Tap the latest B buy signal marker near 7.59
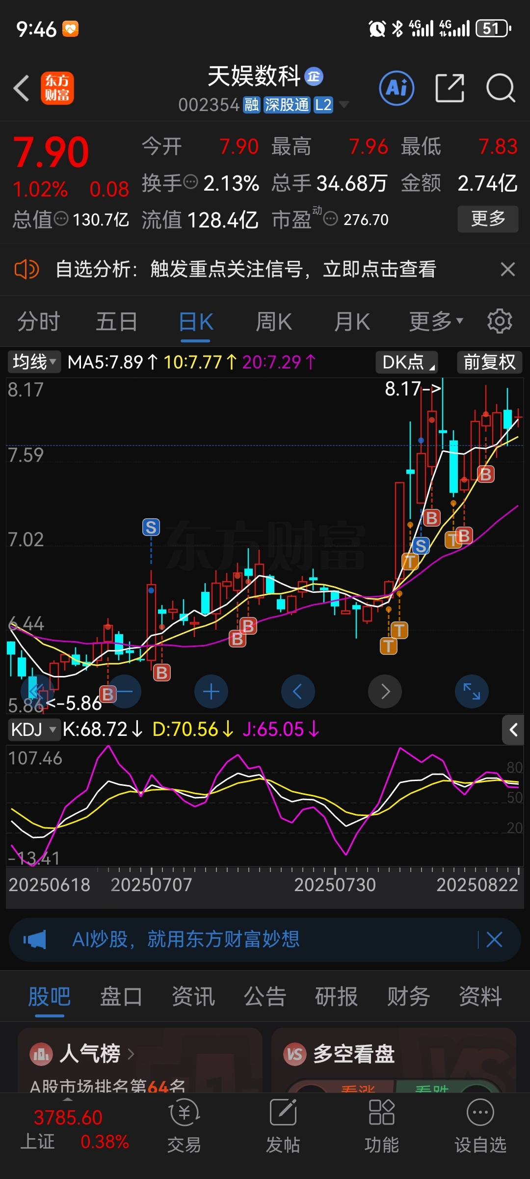Image resolution: width=530 pixels, height=1179 pixels. tap(486, 474)
